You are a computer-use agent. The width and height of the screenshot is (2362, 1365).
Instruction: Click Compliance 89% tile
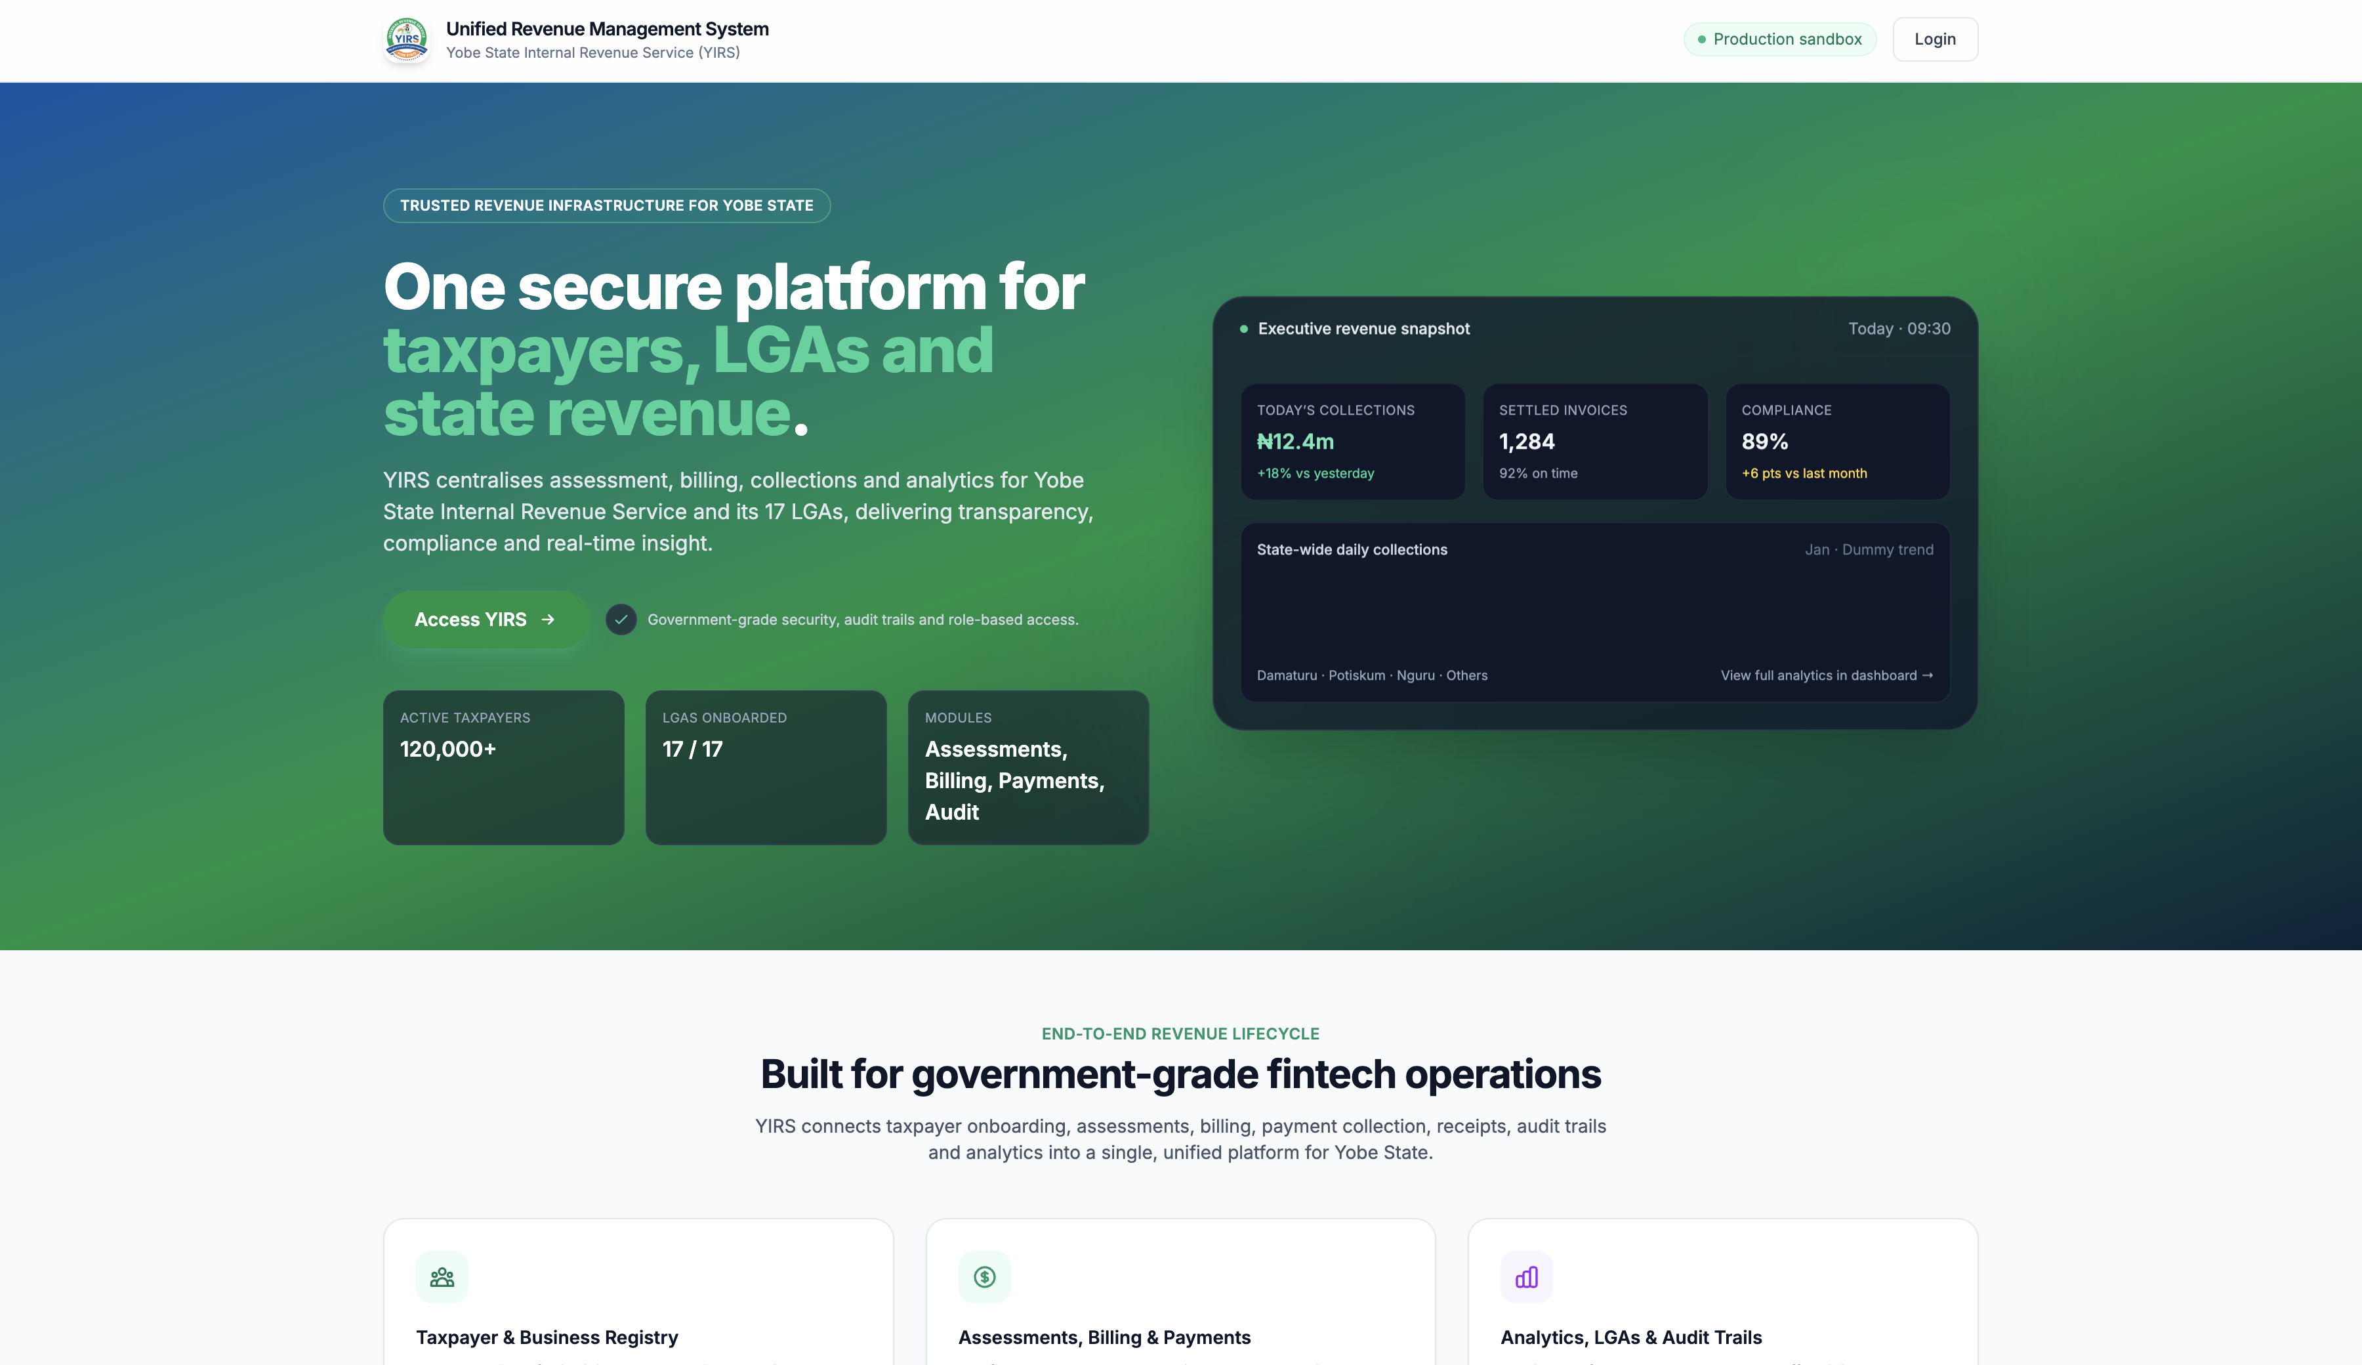pos(1837,442)
